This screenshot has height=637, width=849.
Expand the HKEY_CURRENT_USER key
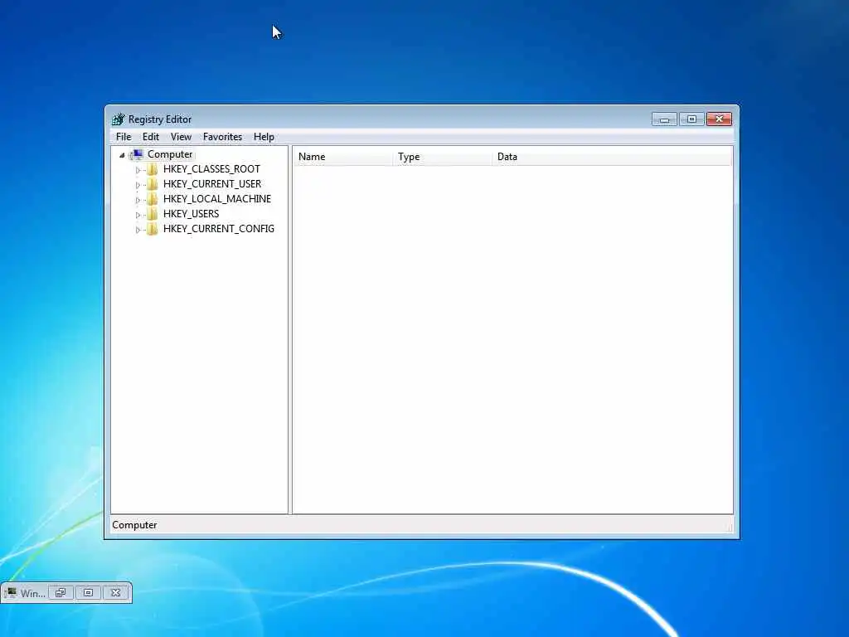[138, 185]
